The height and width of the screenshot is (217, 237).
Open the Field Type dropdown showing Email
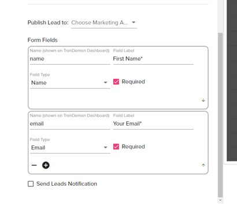(x=70, y=148)
